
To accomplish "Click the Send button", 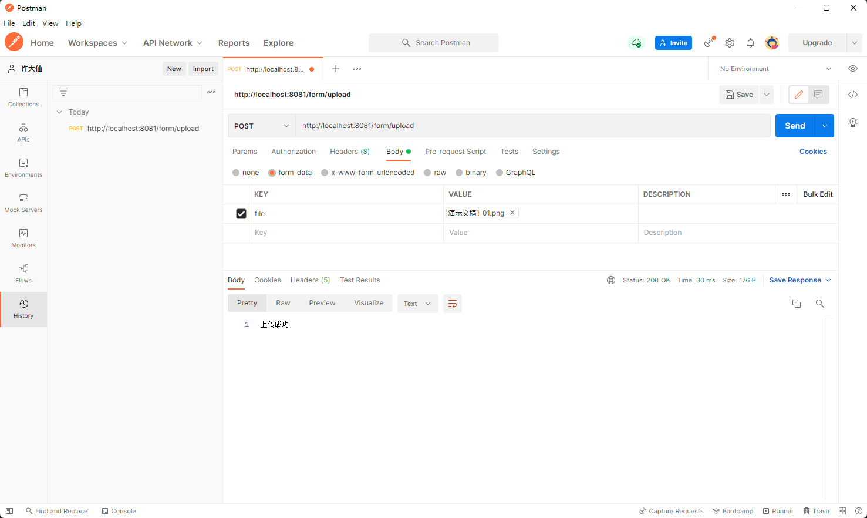I will coord(795,126).
